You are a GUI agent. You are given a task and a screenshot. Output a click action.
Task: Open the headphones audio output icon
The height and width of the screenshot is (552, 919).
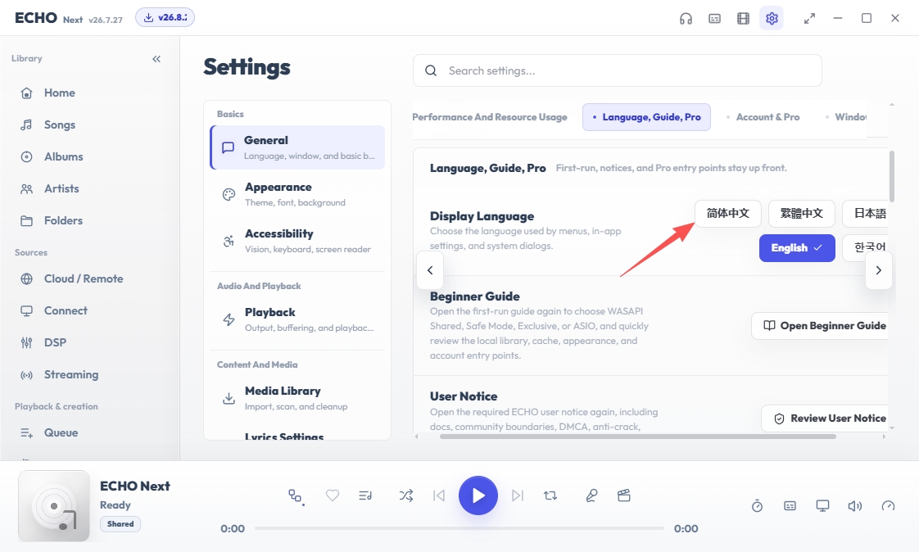[x=686, y=19]
